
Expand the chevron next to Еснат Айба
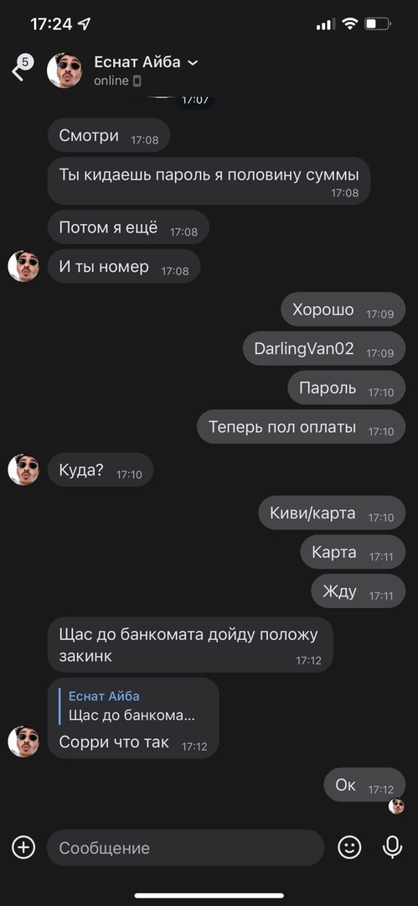point(193,63)
